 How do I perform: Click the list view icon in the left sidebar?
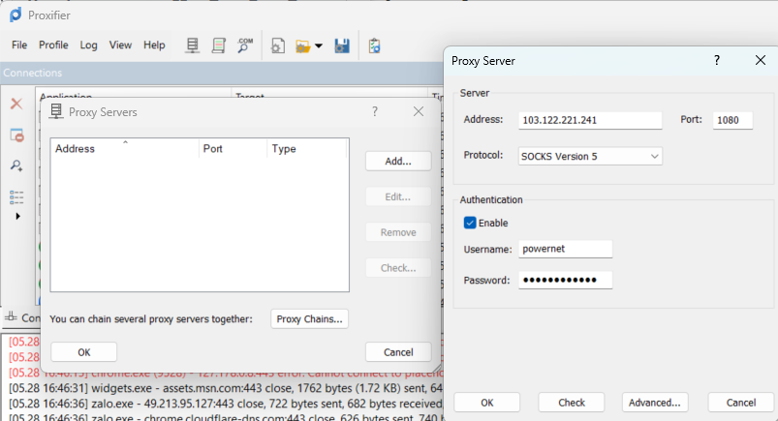tap(16, 196)
